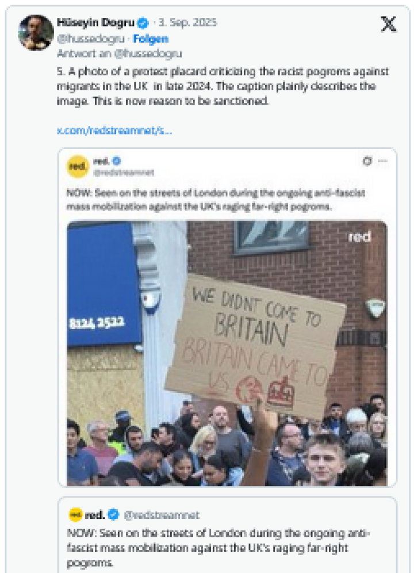Click the quoted post caption starting NOW: Seen
The width and height of the screenshot is (414, 573).
pyautogui.click(x=216, y=200)
